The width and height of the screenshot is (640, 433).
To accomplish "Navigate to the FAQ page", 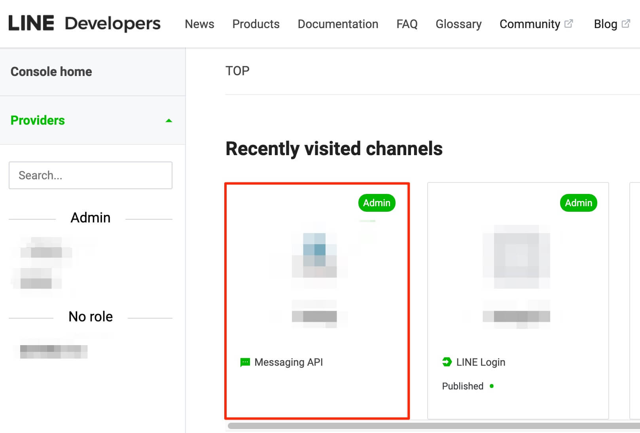I will (407, 24).
